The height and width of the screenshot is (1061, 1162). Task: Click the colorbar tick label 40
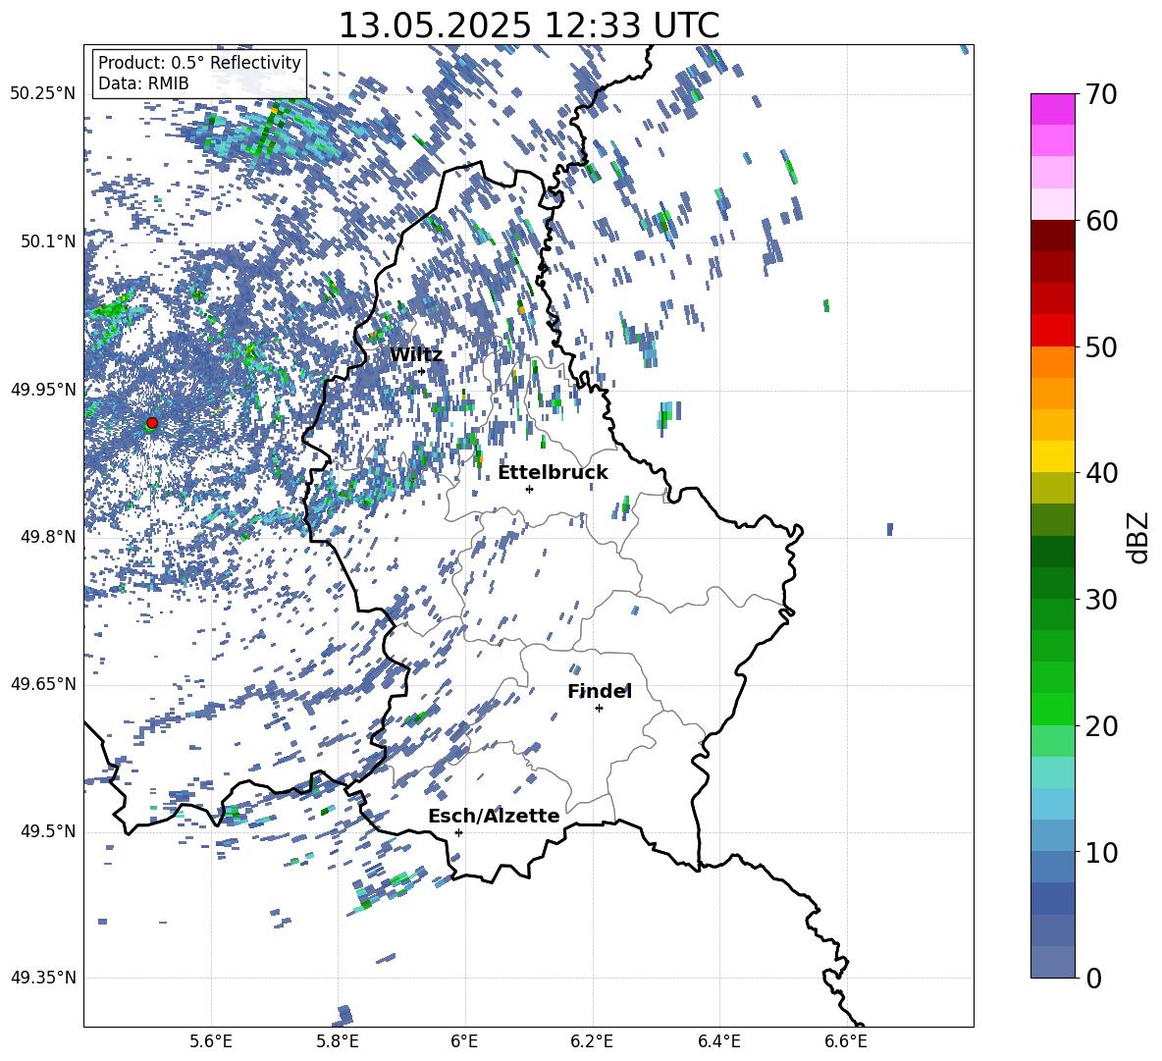[x=1101, y=473]
